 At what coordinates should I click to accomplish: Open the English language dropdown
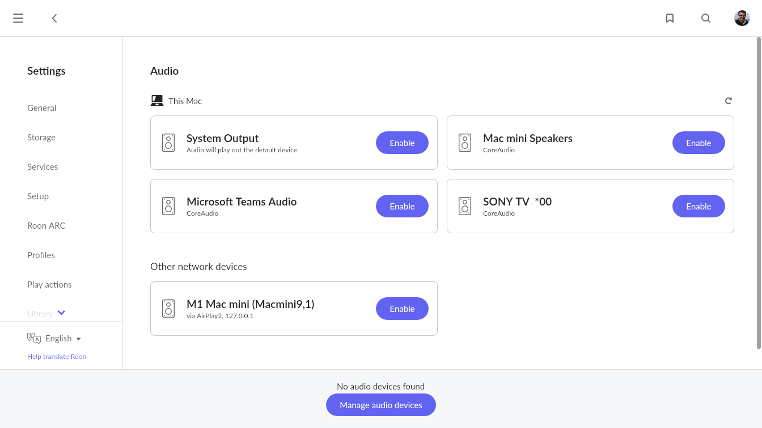coord(63,339)
